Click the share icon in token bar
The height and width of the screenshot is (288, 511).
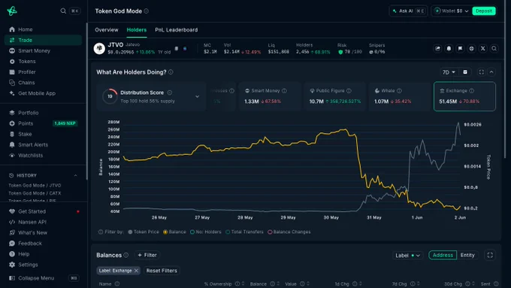coord(437,49)
